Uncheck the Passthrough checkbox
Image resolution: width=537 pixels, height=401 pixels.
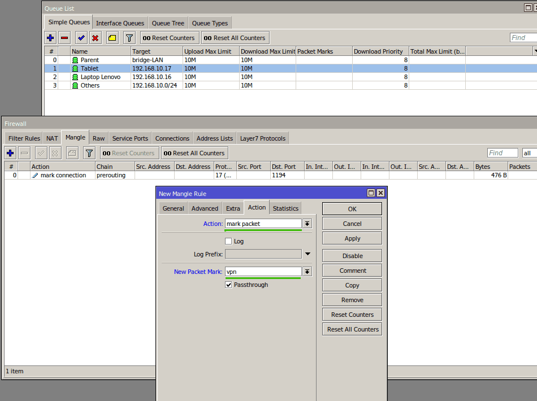pyautogui.click(x=228, y=285)
